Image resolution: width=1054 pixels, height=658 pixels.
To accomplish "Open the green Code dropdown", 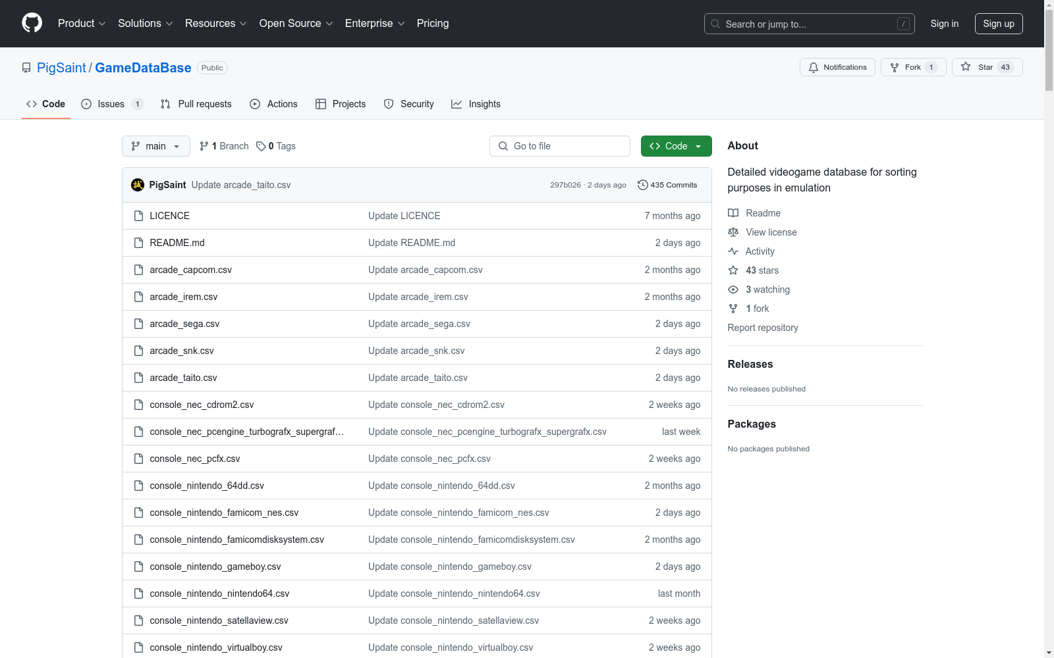I will pos(676,146).
